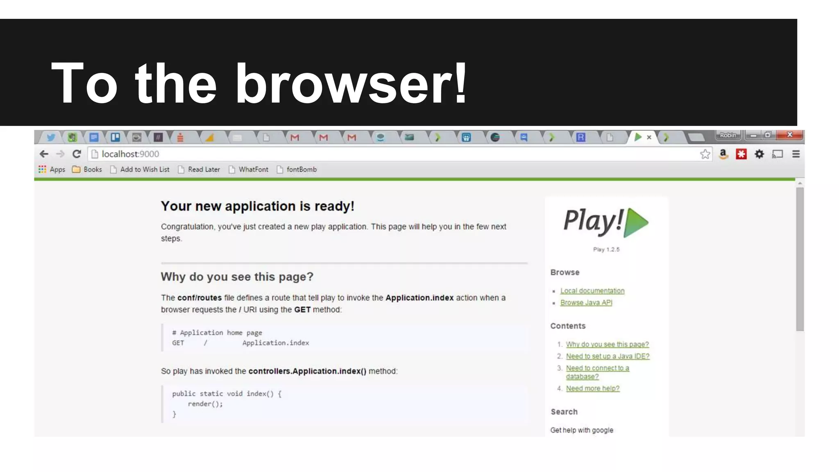The height and width of the screenshot is (472, 839).
Task: Run the WhatFont bookmarklet
Action: [x=249, y=169]
